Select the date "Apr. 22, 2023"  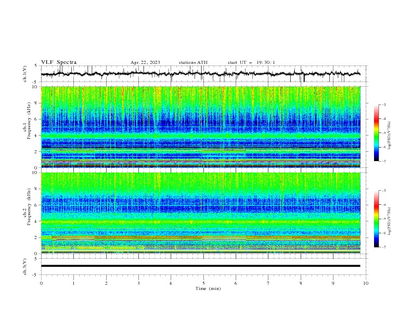point(145,62)
